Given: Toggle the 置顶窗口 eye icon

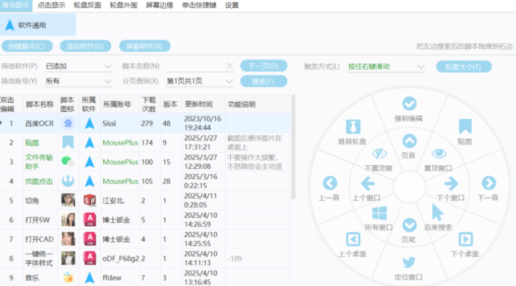Looking at the screenshot, I should click(438, 154).
